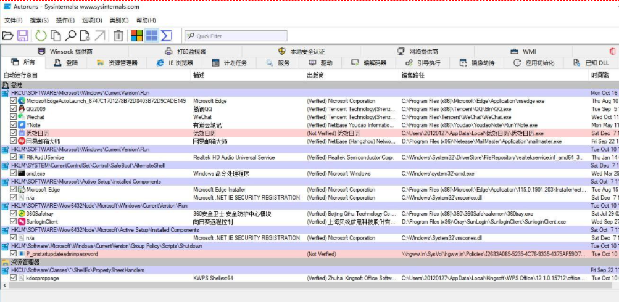Image resolution: width=619 pixels, height=302 pixels.
Task: Switch to the 计划任务 tab
Action: (230, 63)
